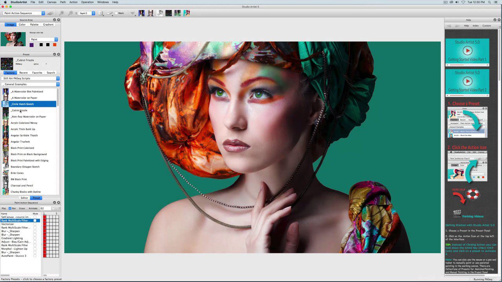Viewport: 502px width, 282px height.
Task: Open the Canvas menu
Action: pos(52,2)
